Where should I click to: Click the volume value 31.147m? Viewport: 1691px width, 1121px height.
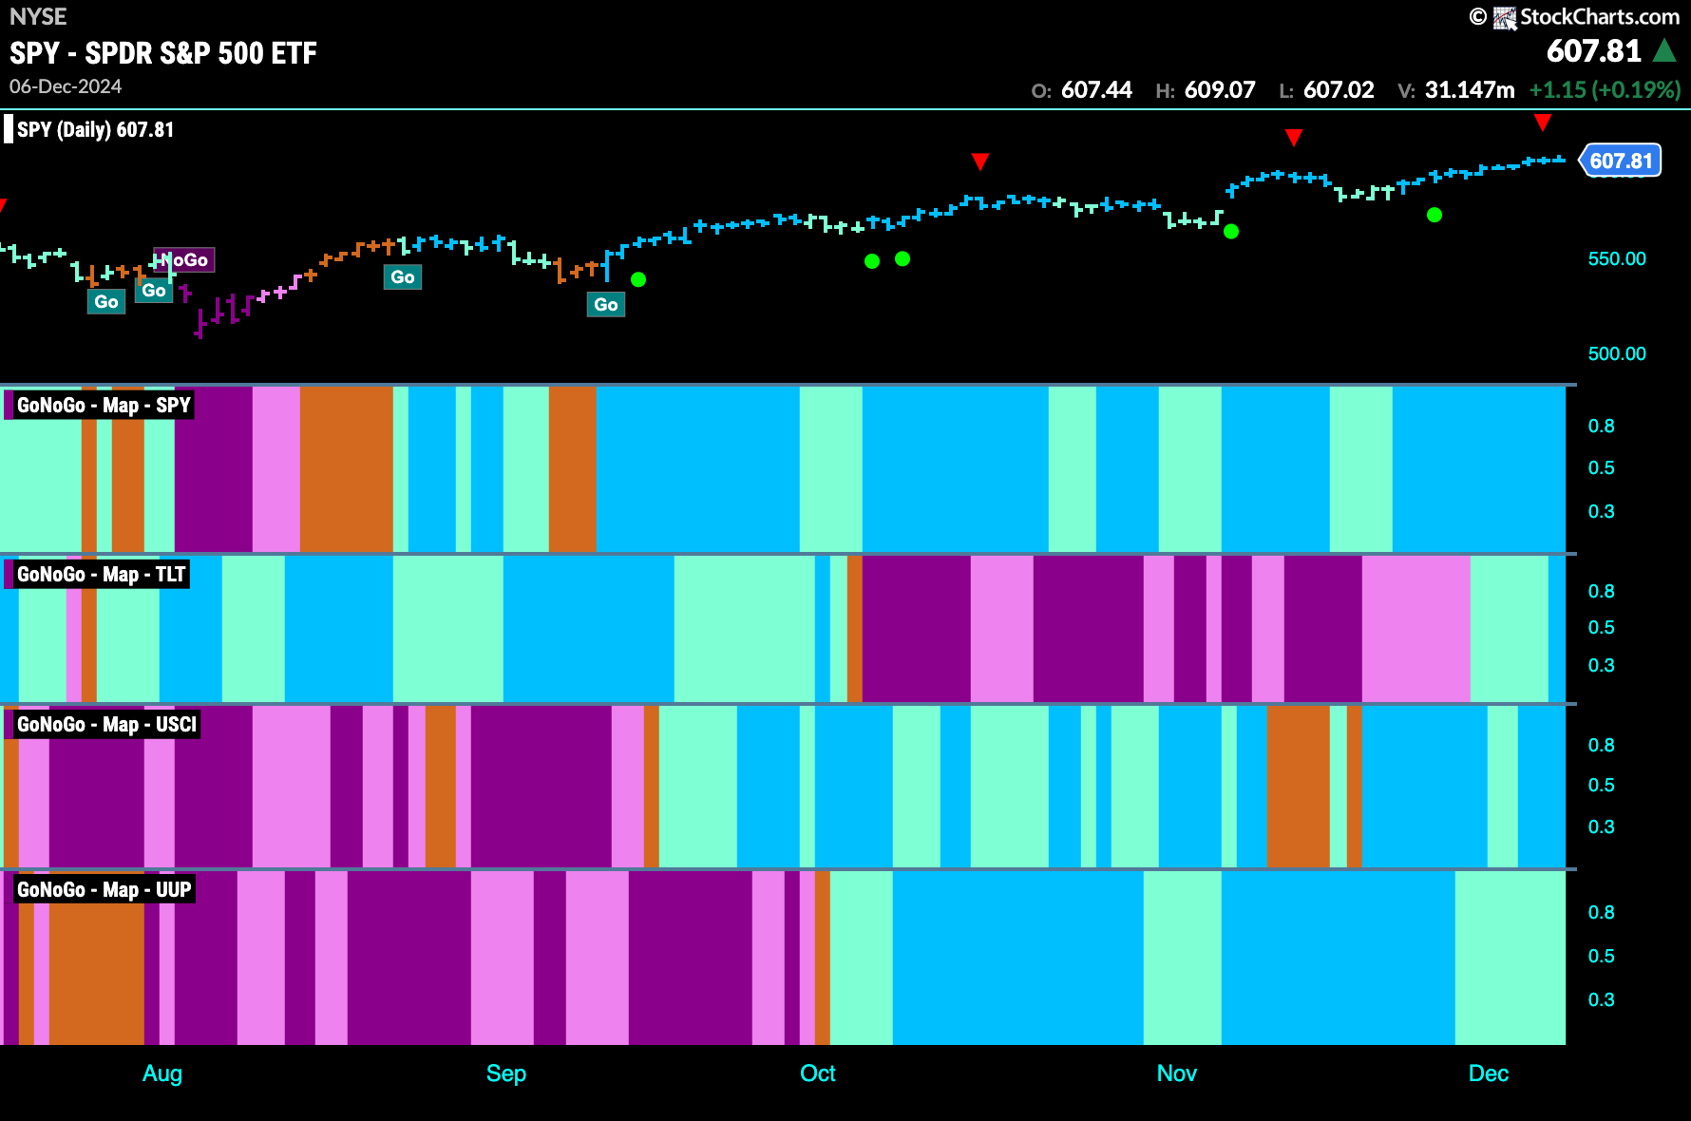tap(1470, 90)
